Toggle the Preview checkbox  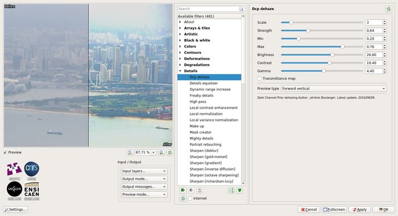[x=5, y=153]
